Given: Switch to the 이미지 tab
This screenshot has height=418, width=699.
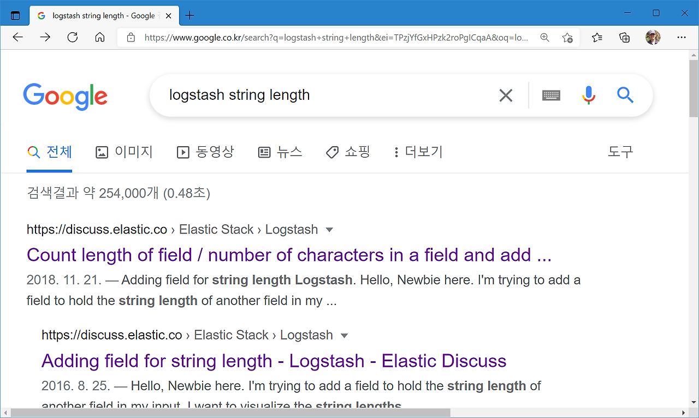Looking at the screenshot, I should 124,152.
